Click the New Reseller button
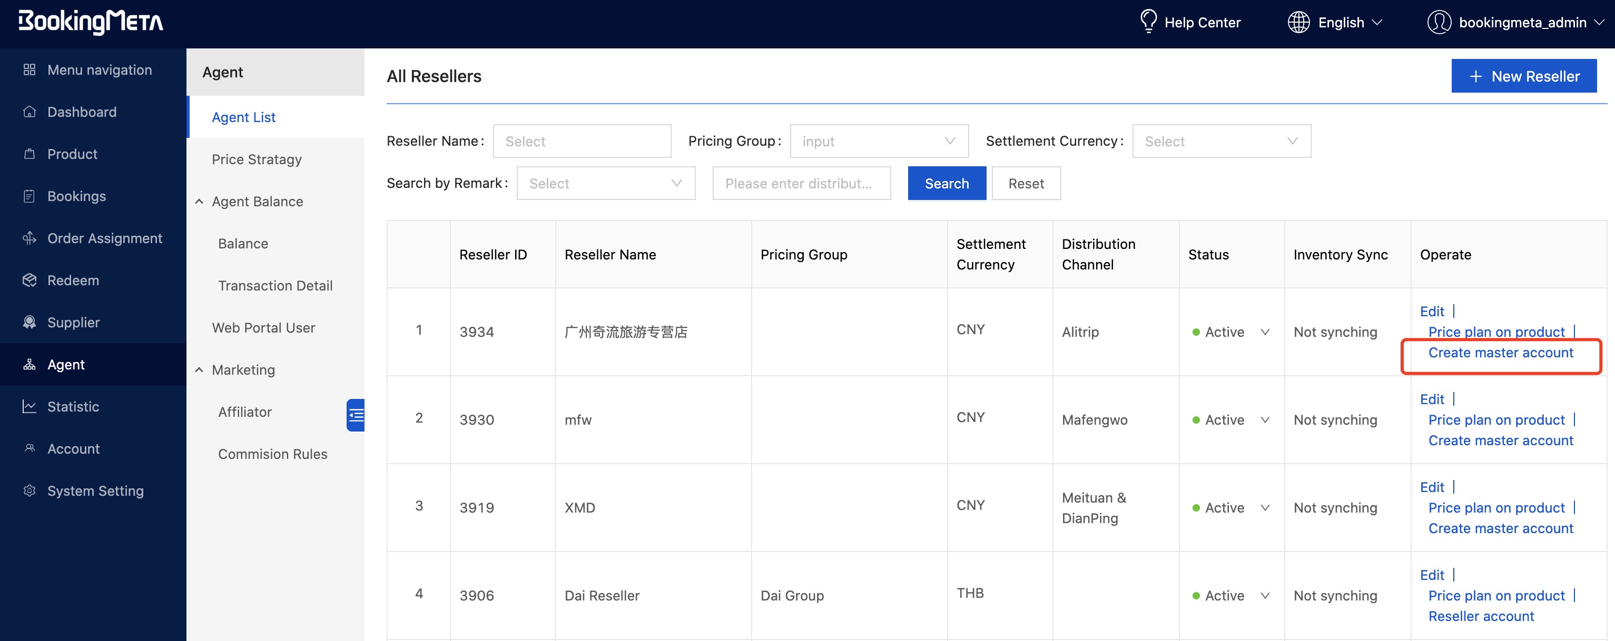The width and height of the screenshot is (1615, 641). click(x=1523, y=76)
